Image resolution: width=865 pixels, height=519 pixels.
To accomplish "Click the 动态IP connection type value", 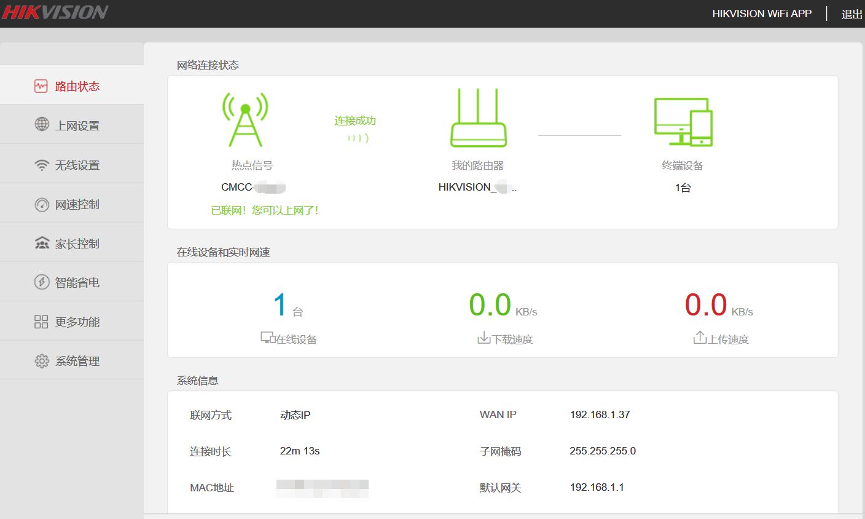I will [x=296, y=415].
